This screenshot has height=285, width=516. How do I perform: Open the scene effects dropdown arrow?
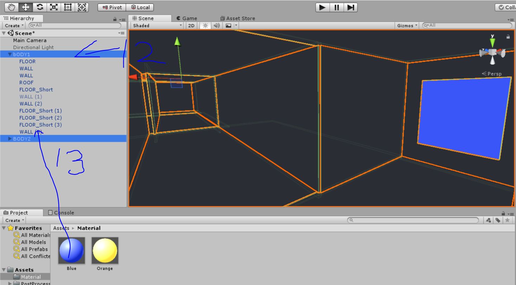236,25
